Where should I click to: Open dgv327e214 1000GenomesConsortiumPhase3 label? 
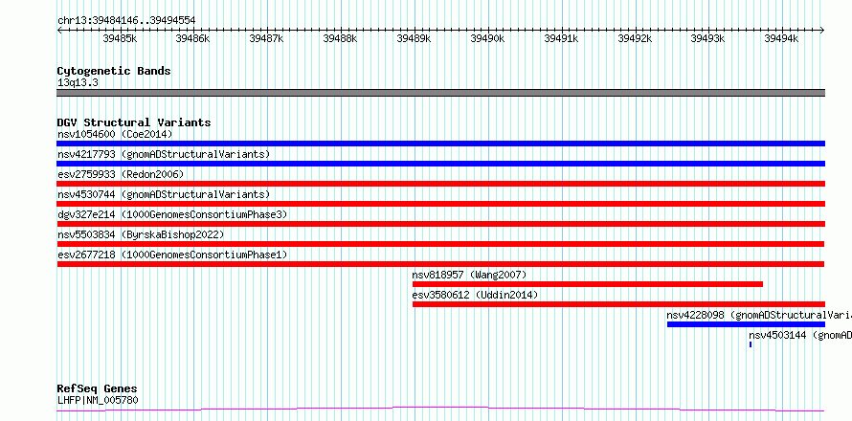[x=172, y=214]
